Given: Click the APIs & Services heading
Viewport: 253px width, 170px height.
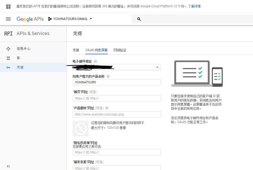Looking at the screenshot, I should tap(33, 33).
